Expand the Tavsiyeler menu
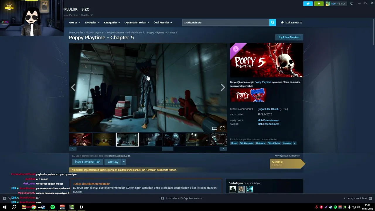This screenshot has height=211, width=375. [92, 23]
